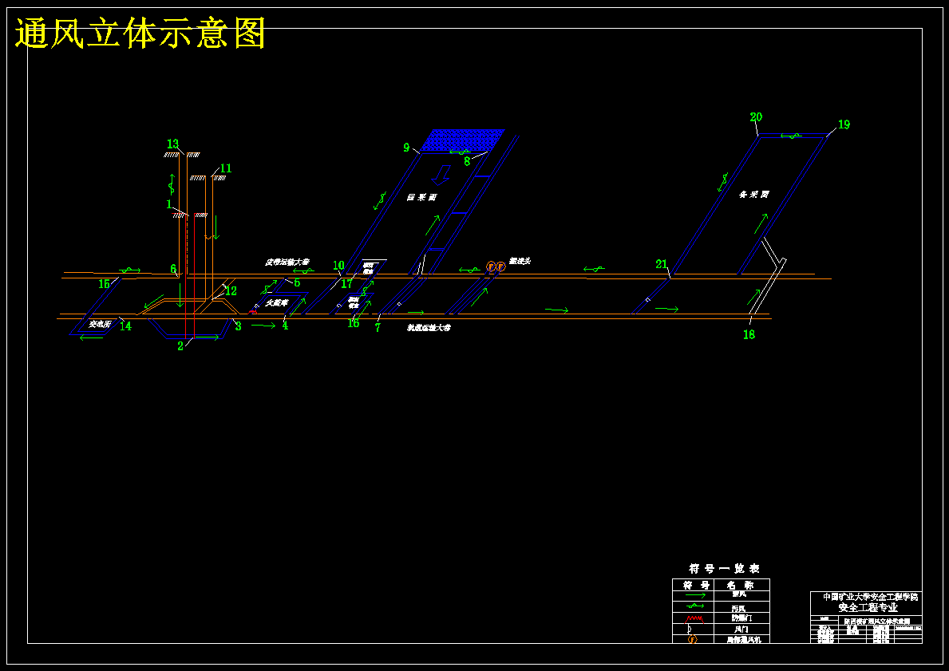Select node label 11 near the shaft top
The width and height of the screenshot is (949, 671).
click(x=226, y=168)
